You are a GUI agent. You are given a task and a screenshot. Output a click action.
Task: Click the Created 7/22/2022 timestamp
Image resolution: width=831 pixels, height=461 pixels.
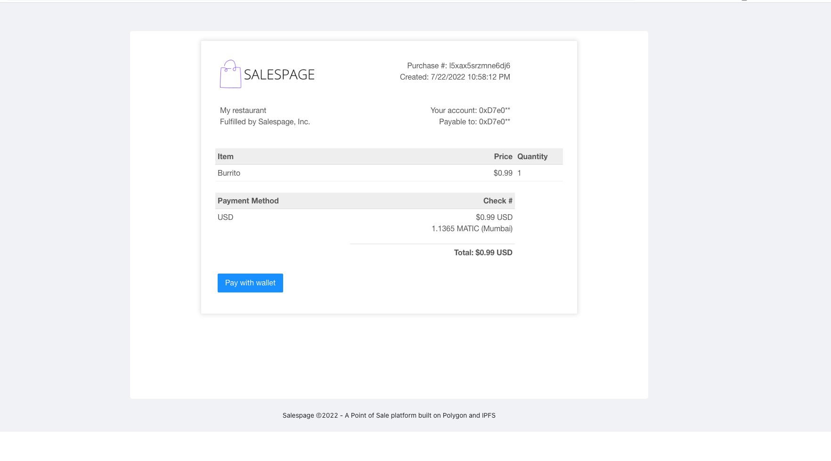tap(455, 77)
